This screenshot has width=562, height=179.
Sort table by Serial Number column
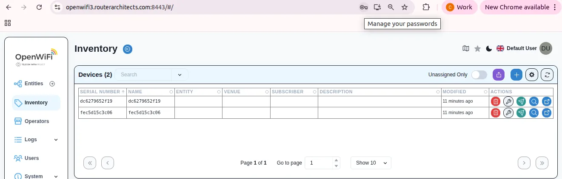coord(102,92)
